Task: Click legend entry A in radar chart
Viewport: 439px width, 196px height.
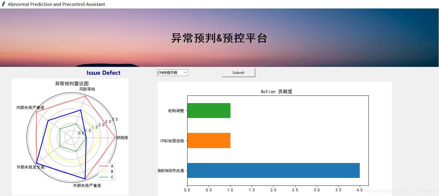Action: [x=106, y=166]
